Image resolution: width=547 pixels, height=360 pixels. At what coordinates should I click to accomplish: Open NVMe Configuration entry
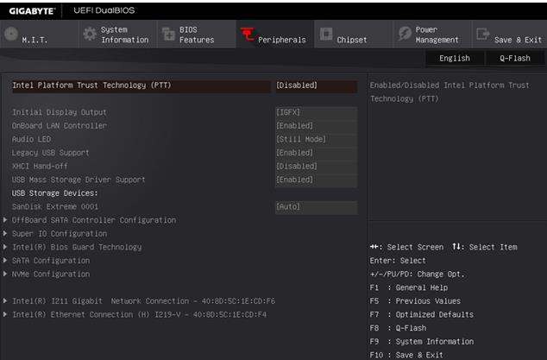click(50, 275)
